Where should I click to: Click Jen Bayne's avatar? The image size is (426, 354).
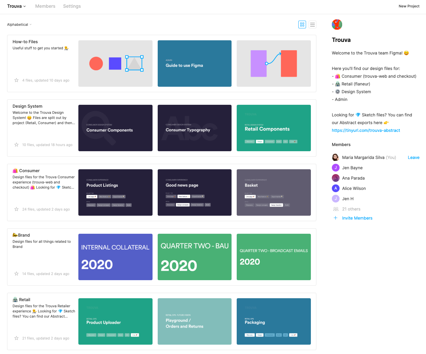(x=336, y=168)
